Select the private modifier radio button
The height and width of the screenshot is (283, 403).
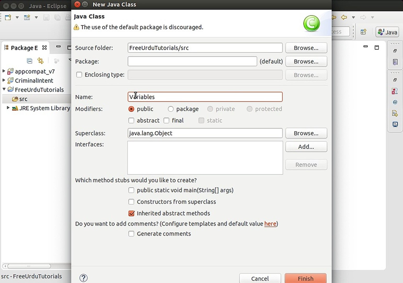pyautogui.click(x=210, y=109)
